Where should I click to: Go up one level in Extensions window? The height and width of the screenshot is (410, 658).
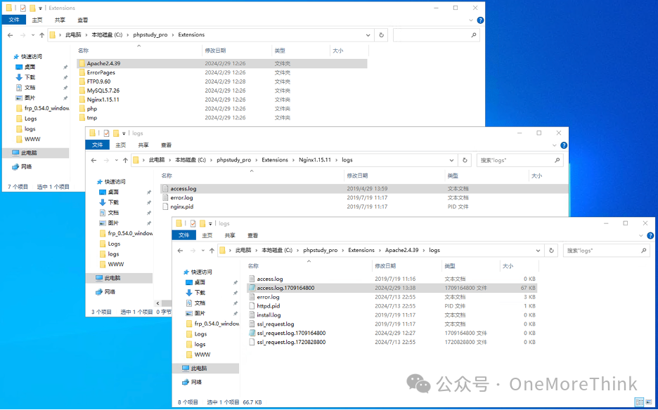pyautogui.click(x=41, y=35)
